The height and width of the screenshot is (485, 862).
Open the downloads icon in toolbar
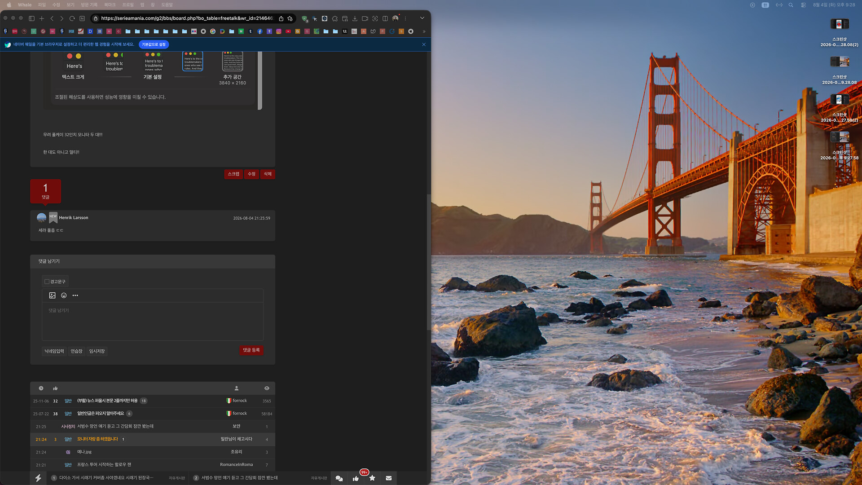coord(355,18)
